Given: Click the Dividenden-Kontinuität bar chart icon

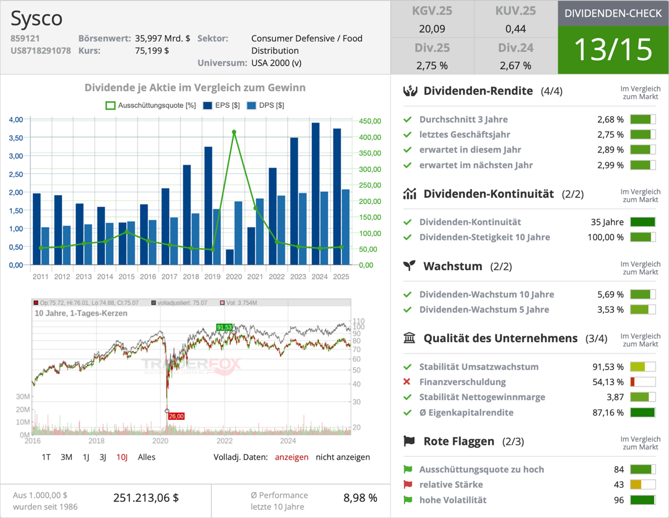Looking at the screenshot, I should [x=410, y=194].
